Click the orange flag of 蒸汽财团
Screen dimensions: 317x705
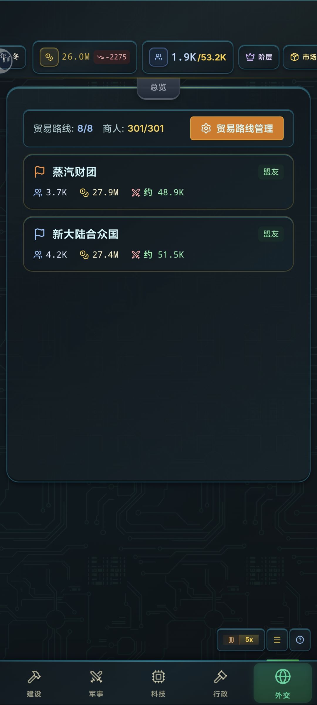coord(39,172)
